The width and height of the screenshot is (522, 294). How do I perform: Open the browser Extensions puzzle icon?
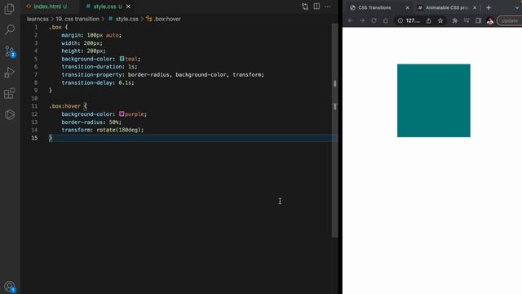point(455,20)
